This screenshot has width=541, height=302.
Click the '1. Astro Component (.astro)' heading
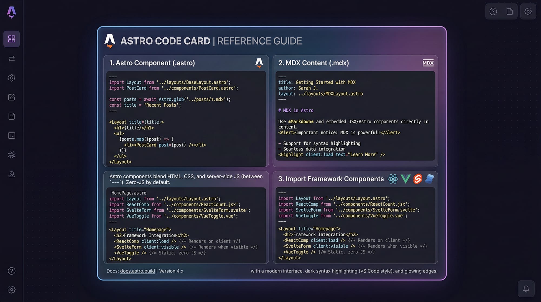pos(152,63)
